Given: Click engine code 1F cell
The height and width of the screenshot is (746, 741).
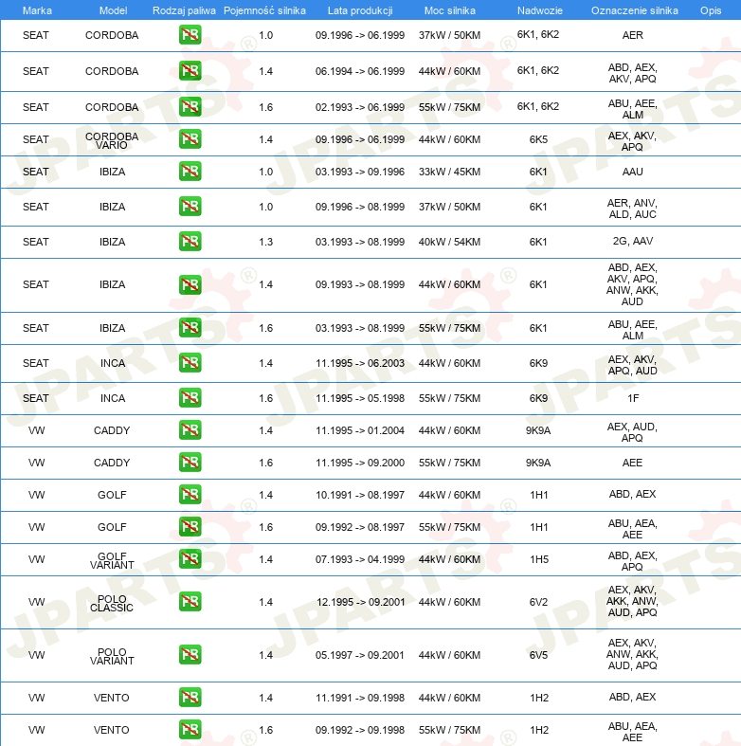Looking at the screenshot, I should [633, 398].
